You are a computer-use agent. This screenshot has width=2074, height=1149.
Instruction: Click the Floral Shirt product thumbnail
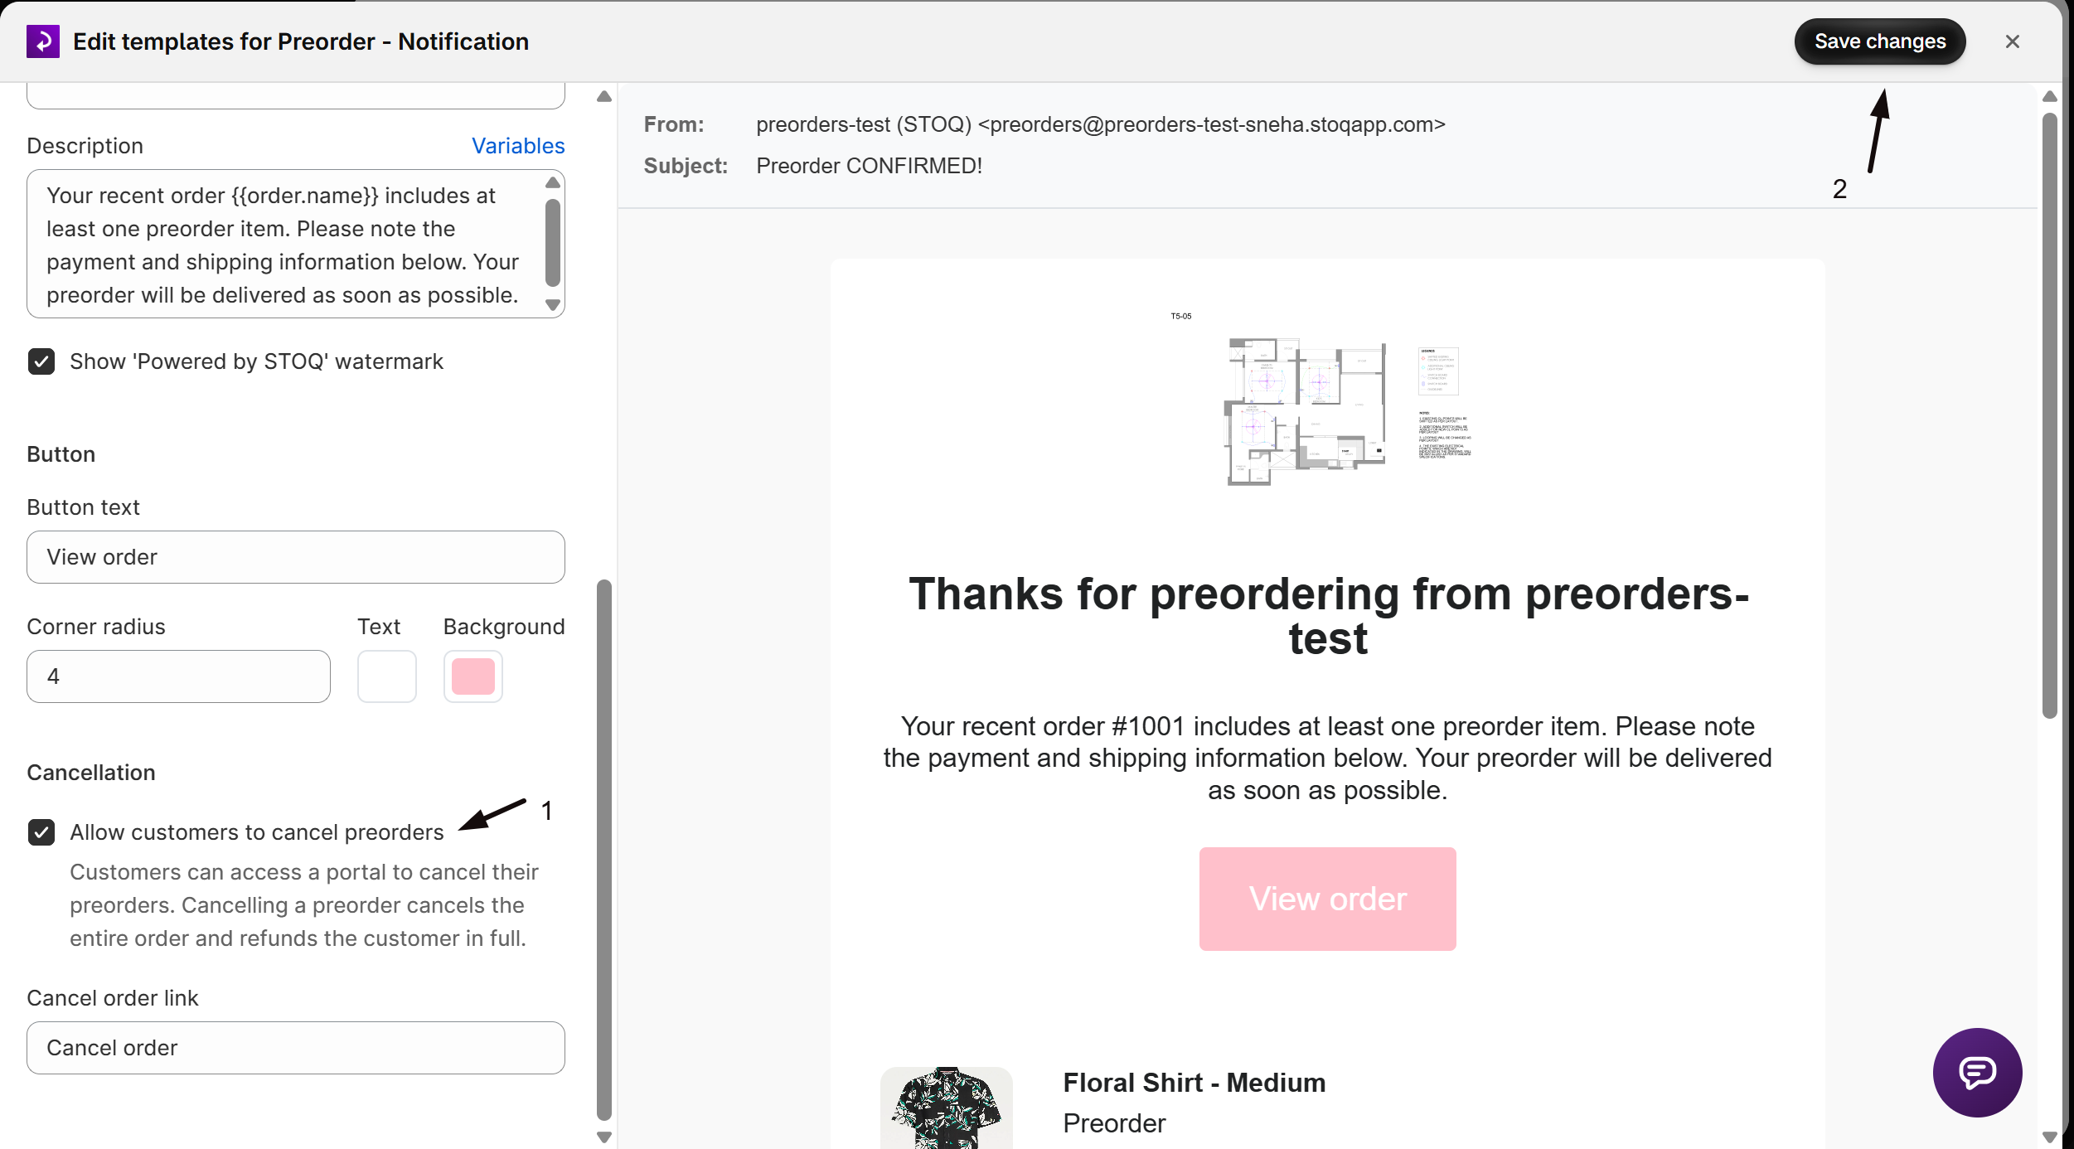click(x=946, y=1108)
